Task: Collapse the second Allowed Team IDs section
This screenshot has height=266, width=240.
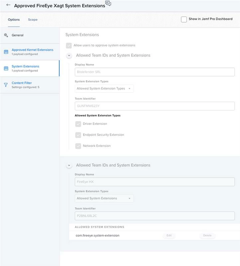Action: [69, 165]
